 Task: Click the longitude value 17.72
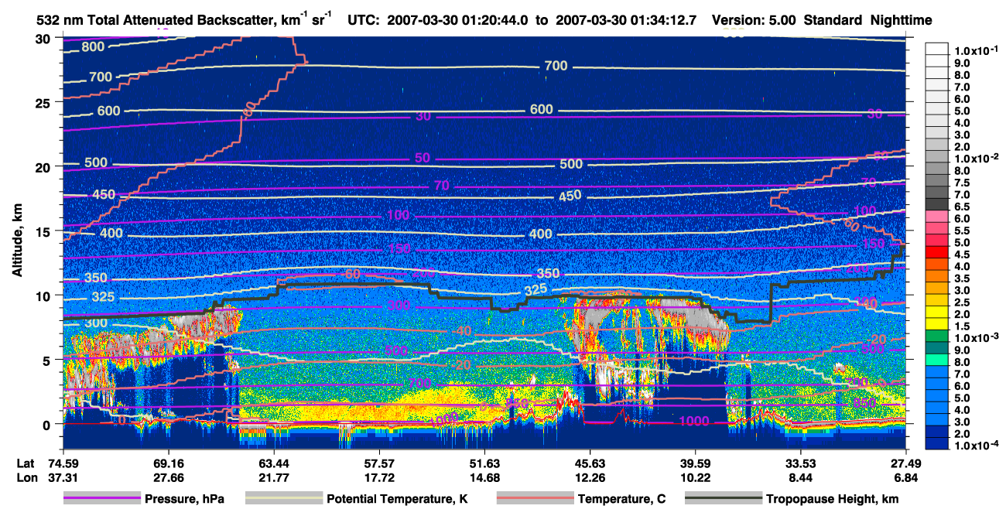(379, 477)
